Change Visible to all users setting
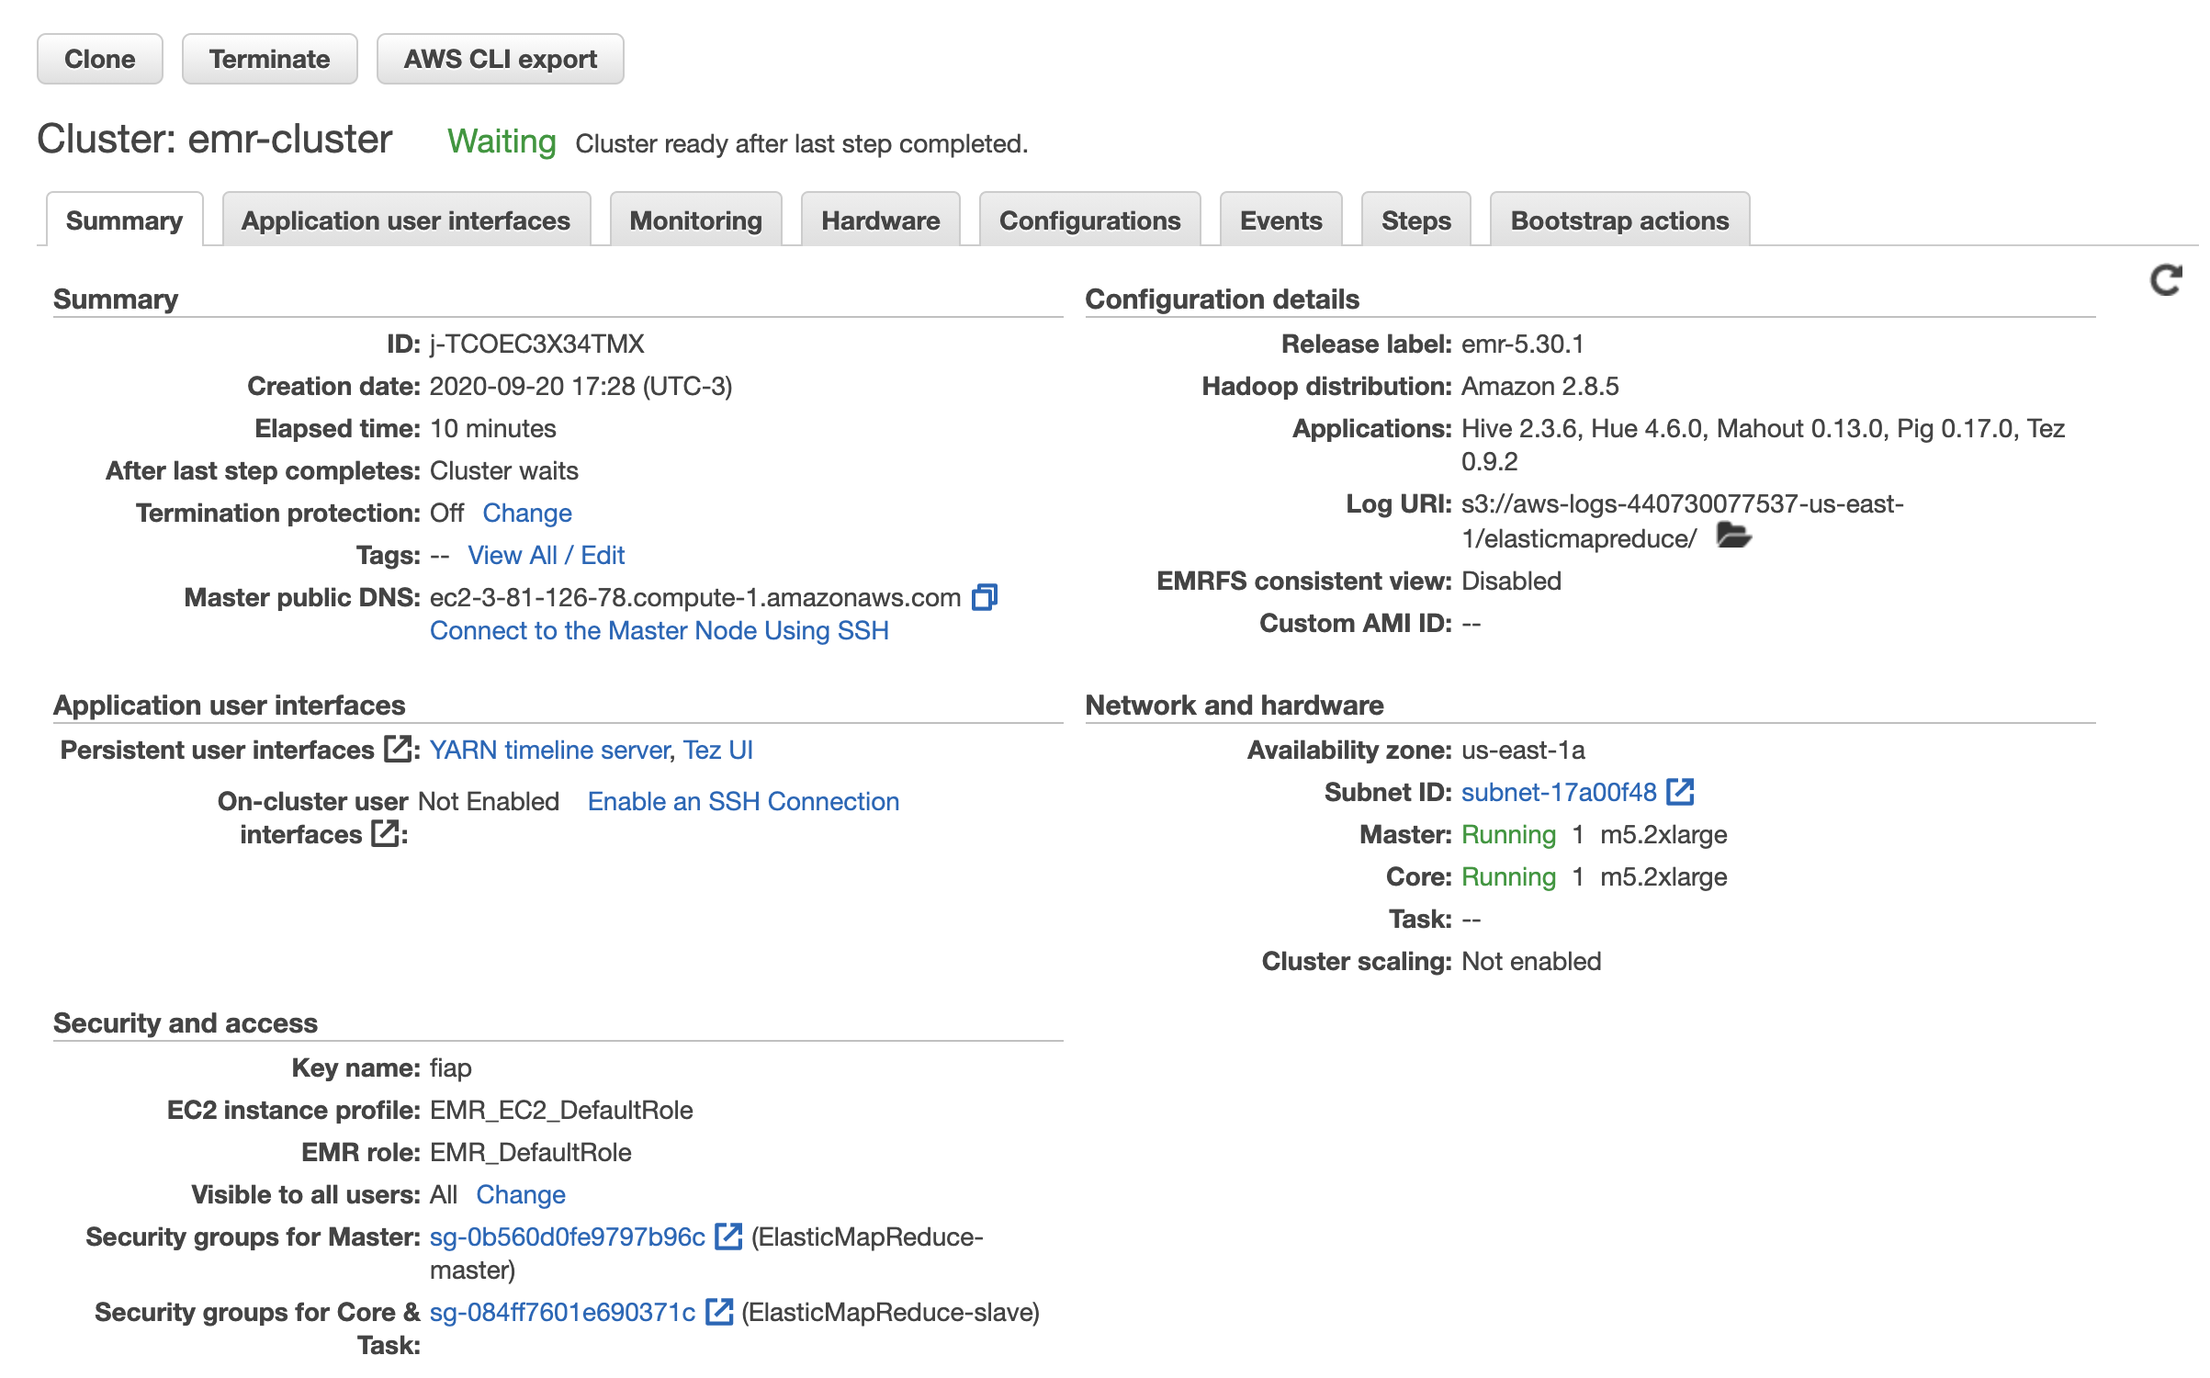2210x1378 pixels. [520, 1194]
